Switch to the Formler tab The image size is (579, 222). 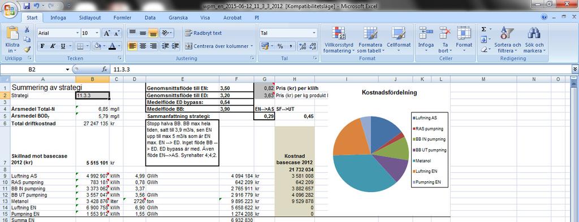pyautogui.click(x=122, y=18)
